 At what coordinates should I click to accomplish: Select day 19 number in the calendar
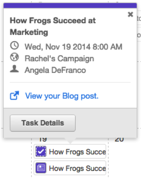[43, 140]
